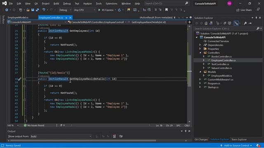This screenshot has width=264, height=148.
Task: Click the feedback icon beside Live Share
Action: click(x=258, y=10)
